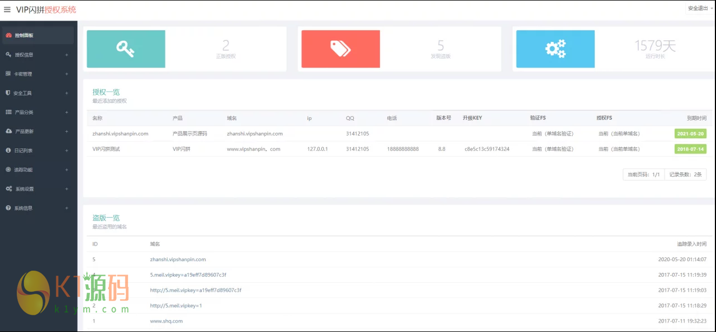The image size is (716, 332).
Task: Click the www.shq.com domain link
Action: pyautogui.click(x=166, y=321)
